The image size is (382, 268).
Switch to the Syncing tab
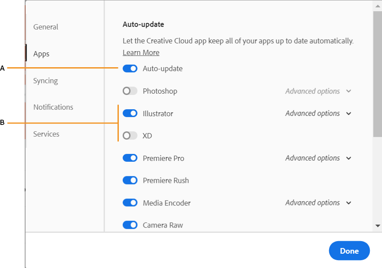tap(46, 81)
